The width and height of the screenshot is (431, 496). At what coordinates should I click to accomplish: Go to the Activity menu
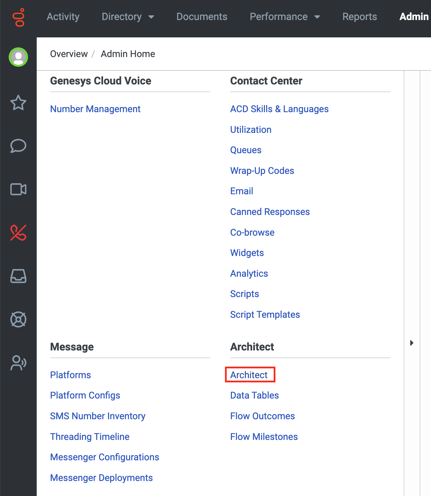(63, 17)
